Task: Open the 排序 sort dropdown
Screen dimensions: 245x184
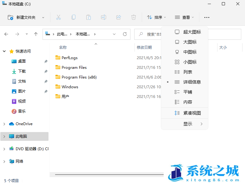Action: 156,17
